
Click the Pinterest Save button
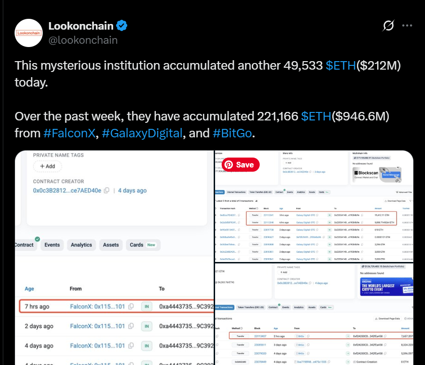pyautogui.click(x=241, y=165)
